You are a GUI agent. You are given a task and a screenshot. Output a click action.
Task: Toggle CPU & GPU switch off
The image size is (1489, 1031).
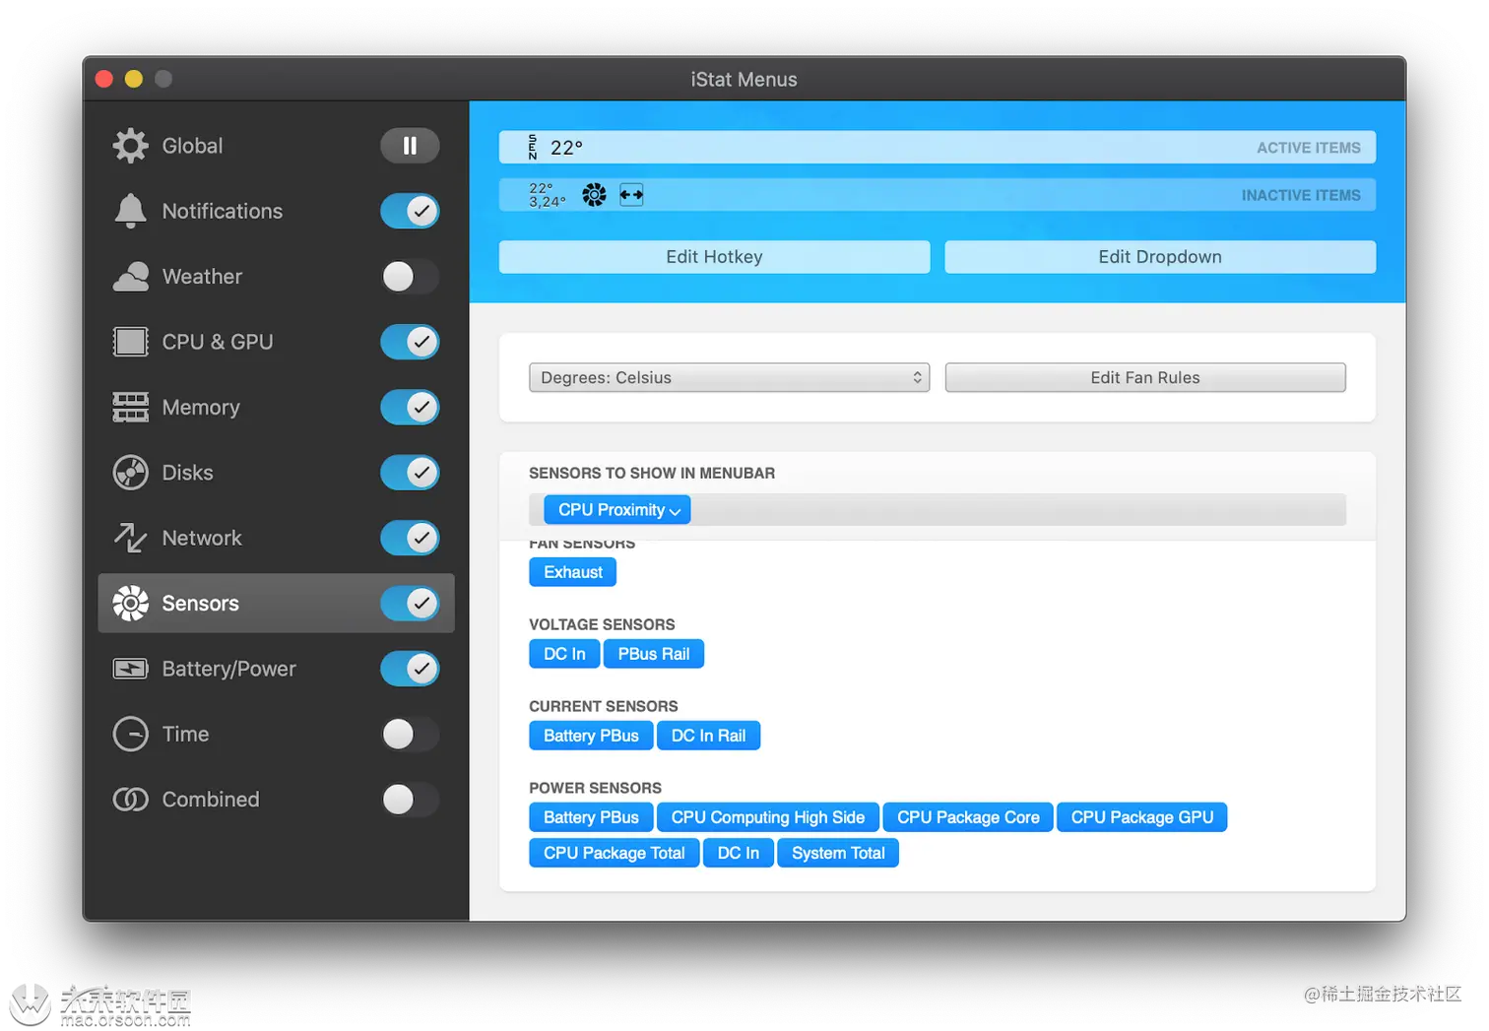[x=410, y=342]
